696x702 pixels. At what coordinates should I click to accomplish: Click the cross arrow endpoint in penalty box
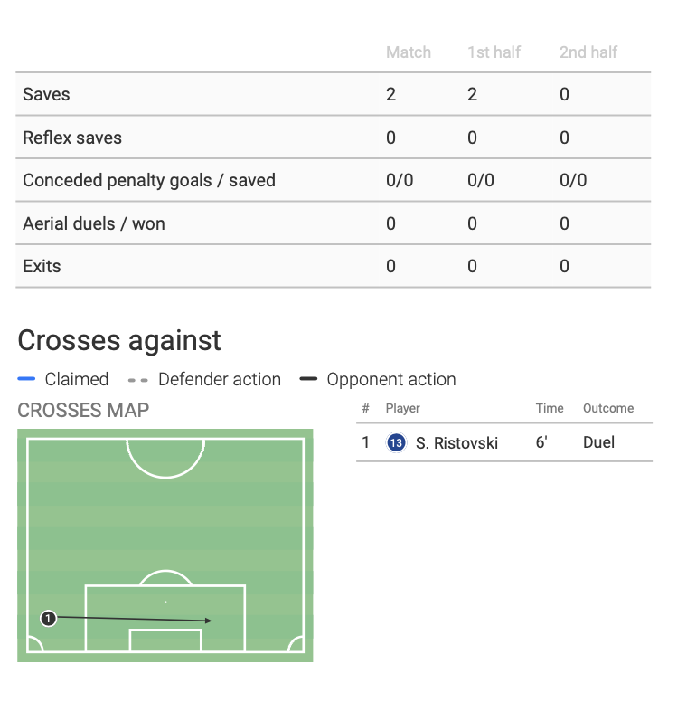[210, 621]
